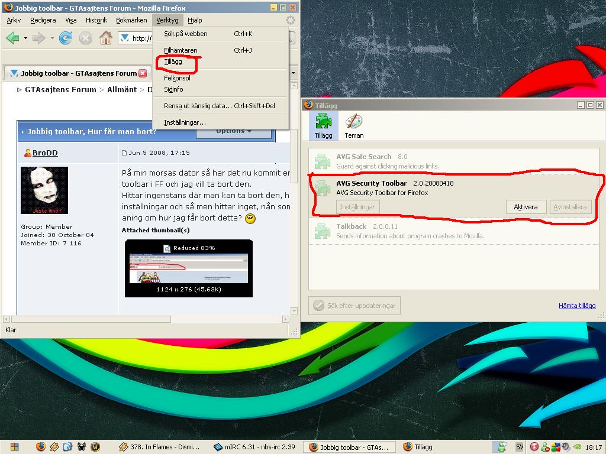Open the tab list dropdown arrow
The height and width of the screenshot is (454, 606).
pyautogui.click(x=294, y=73)
